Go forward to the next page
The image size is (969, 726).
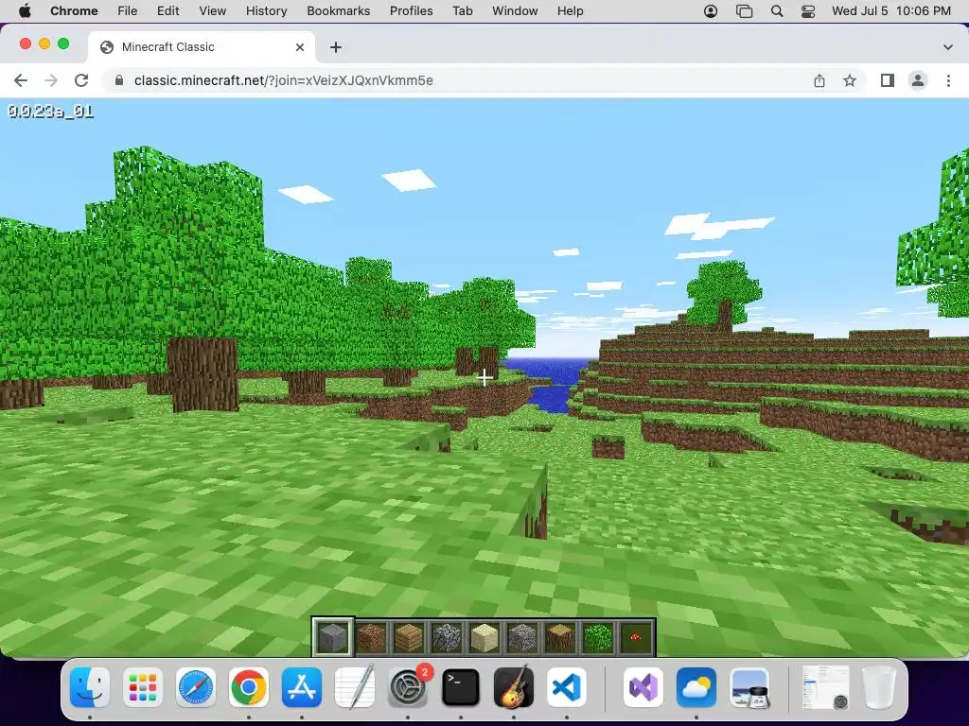51,80
